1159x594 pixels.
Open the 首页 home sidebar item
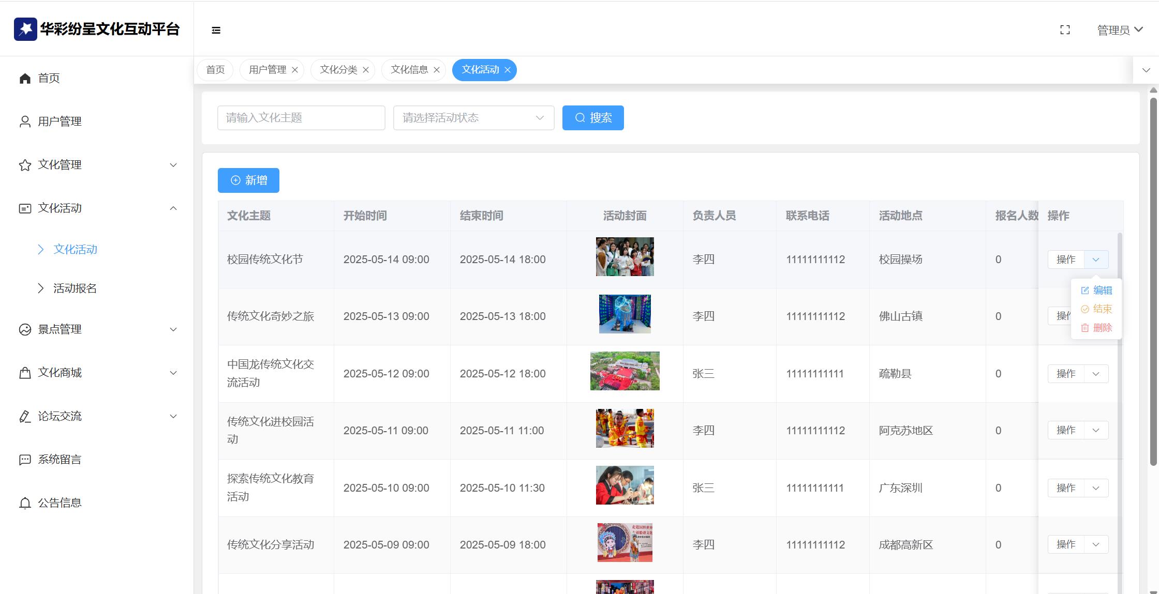coord(49,78)
